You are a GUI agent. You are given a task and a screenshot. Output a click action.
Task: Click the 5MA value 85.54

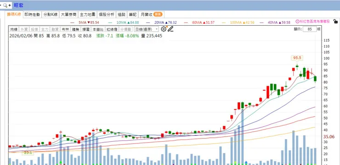tap(95, 22)
